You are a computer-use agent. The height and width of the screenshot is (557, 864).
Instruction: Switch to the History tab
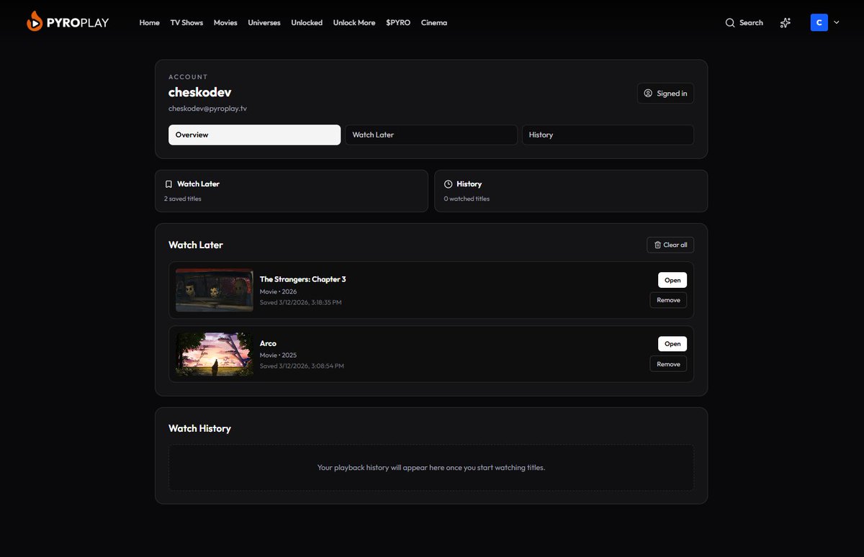[607, 135]
